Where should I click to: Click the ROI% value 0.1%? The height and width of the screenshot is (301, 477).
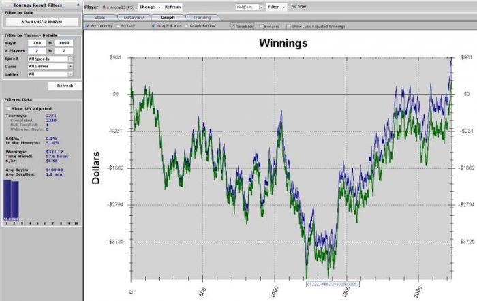(x=51, y=138)
